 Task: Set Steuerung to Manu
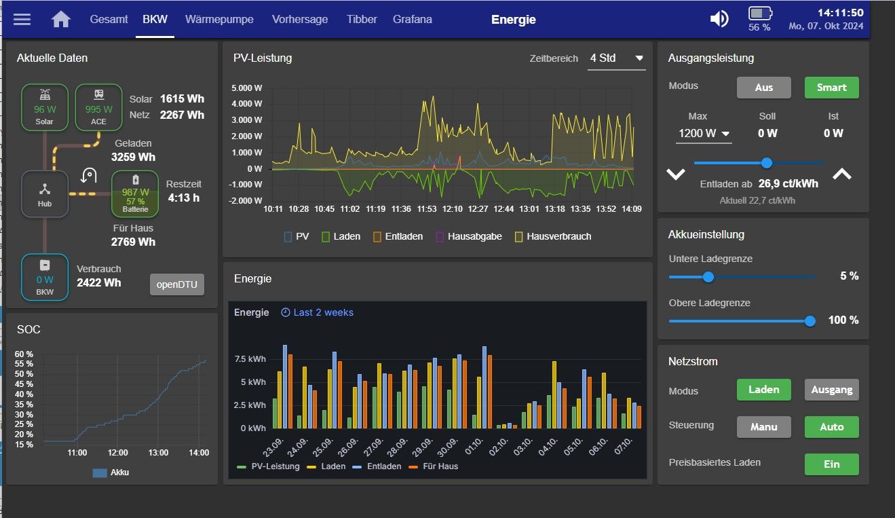pyautogui.click(x=764, y=427)
